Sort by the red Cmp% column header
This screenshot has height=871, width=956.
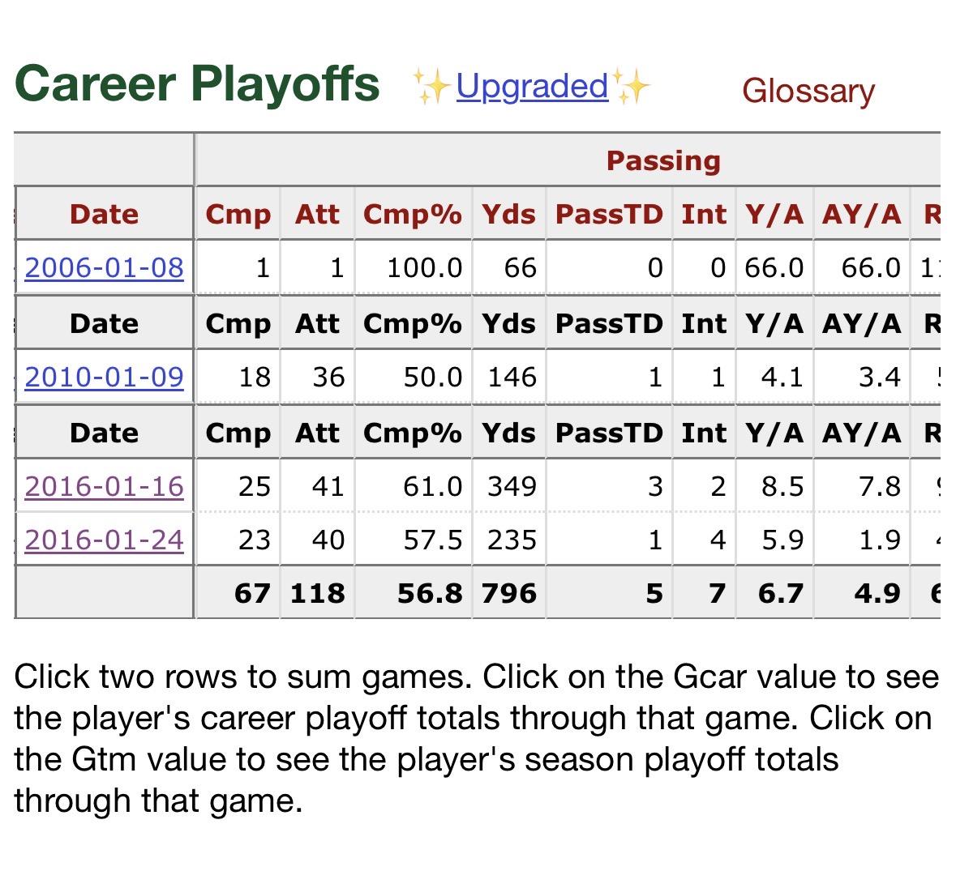click(413, 214)
